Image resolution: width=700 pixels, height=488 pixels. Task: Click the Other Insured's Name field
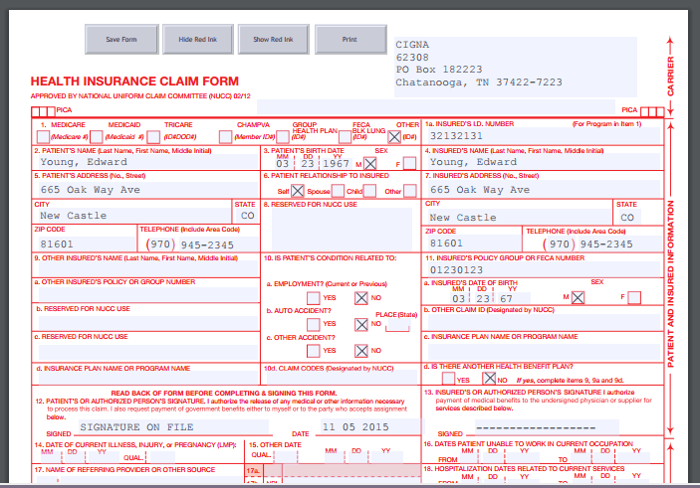tap(147, 269)
